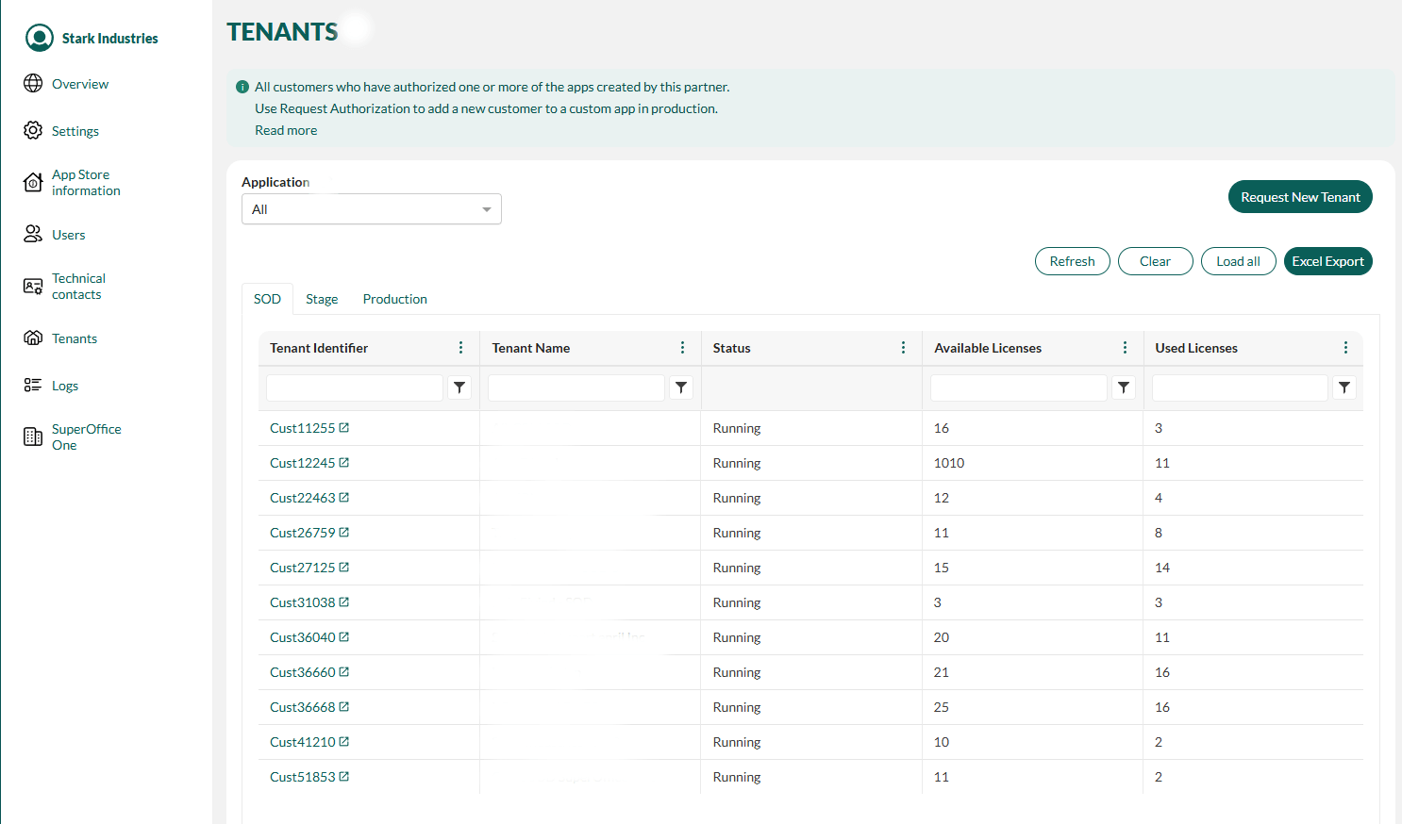Click the available licenses value 1010
This screenshot has width=1402, height=824.
[x=949, y=463]
